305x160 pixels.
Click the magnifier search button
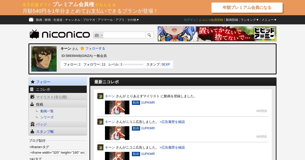point(149,35)
